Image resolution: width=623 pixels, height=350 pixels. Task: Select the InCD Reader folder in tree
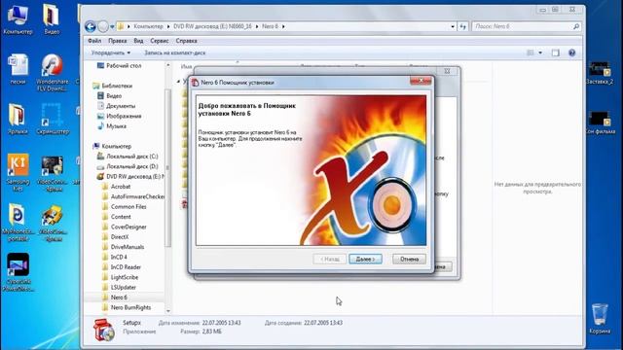tap(126, 267)
